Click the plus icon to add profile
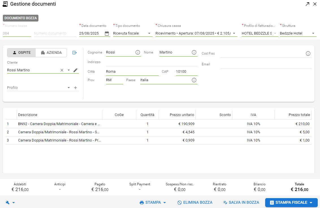Screen dimensions: 320x208 point(75,88)
